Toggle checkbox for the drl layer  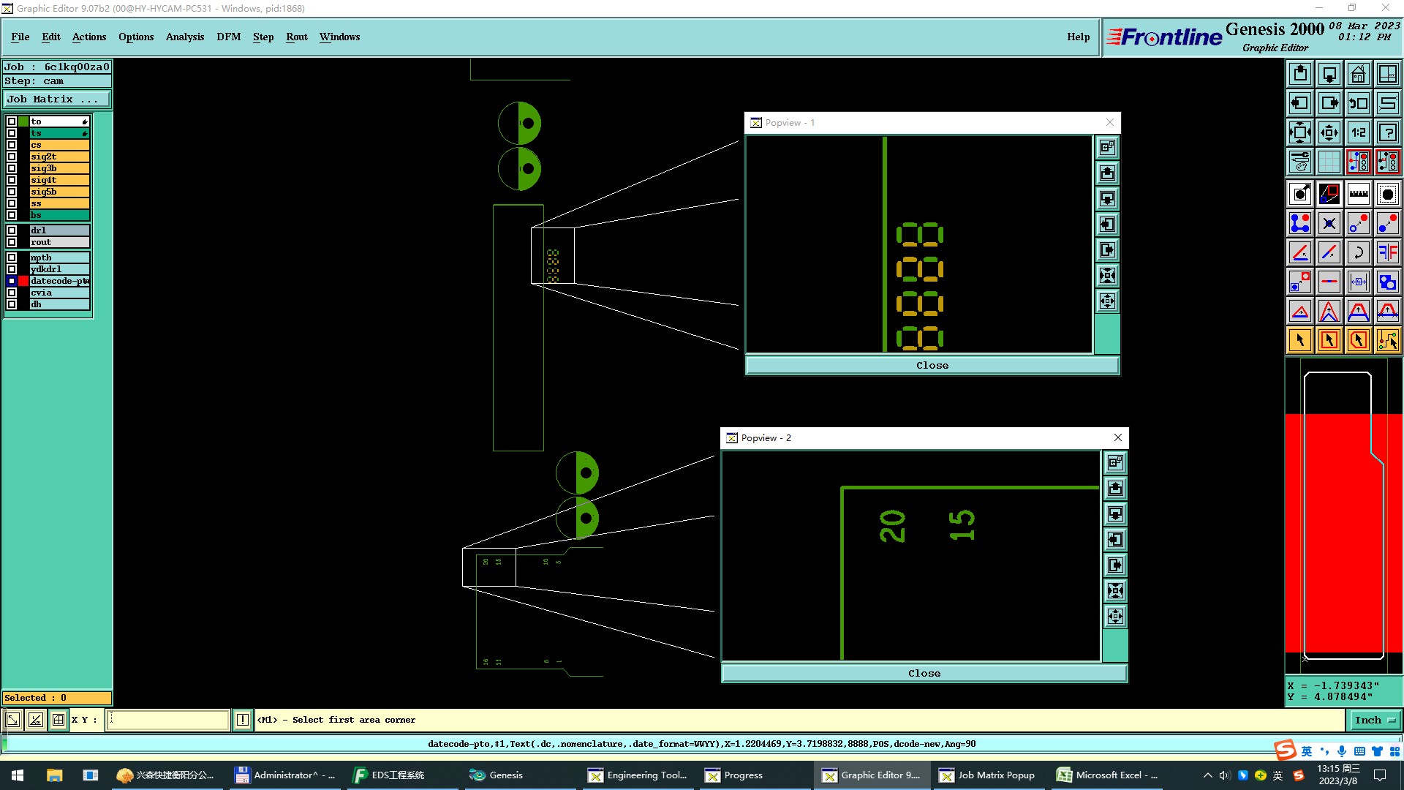(x=12, y=230)
